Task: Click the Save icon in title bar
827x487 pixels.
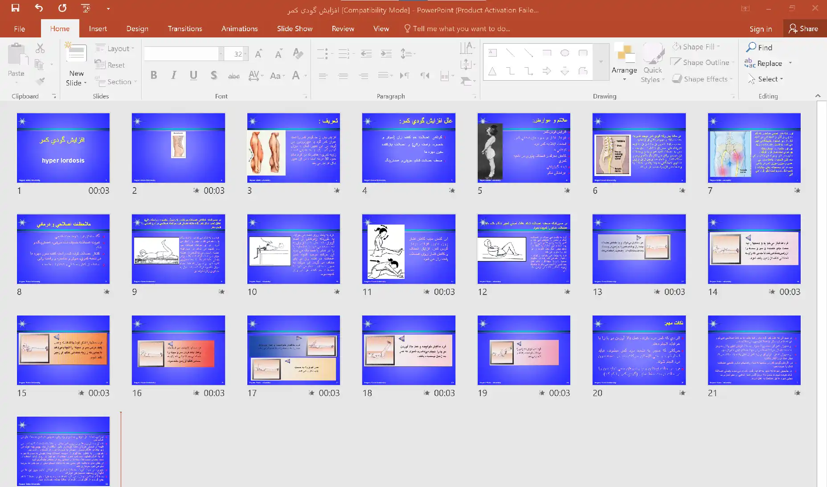Action: click(x=16, y=8)
